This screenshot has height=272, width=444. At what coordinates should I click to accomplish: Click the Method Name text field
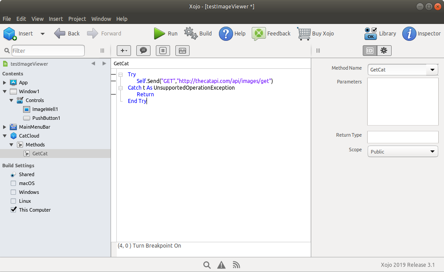click(x=397, y=70)
